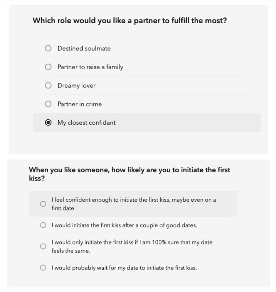The image size is (276, 292).
Task: Select radio for 100% sure date feels same
Action: [x=43, y=246]
